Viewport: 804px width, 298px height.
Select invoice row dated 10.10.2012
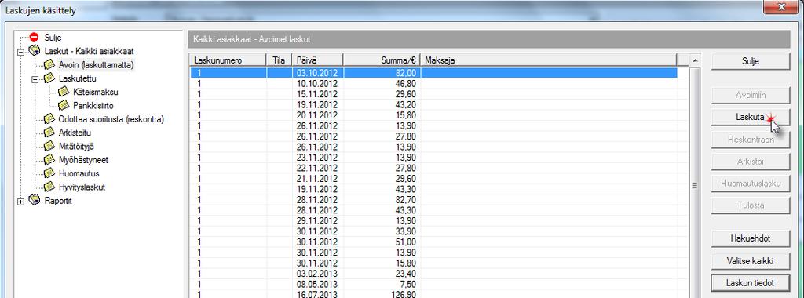[433, 83]
